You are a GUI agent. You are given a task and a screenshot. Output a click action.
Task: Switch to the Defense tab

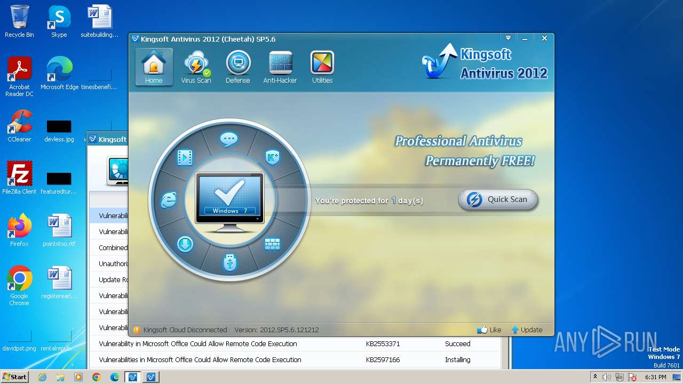point(238,67)
